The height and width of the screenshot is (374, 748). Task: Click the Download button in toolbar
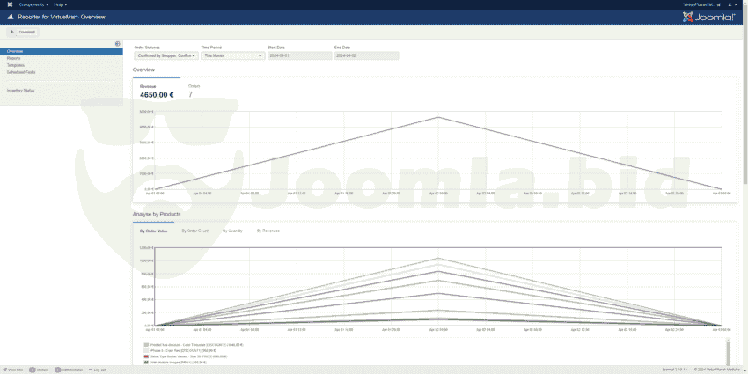(x=24, y=32)
